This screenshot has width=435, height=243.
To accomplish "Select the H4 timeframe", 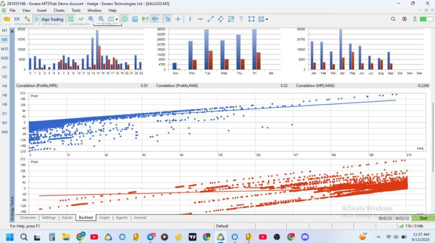I will pyautogui.click(x=5, y=86).
